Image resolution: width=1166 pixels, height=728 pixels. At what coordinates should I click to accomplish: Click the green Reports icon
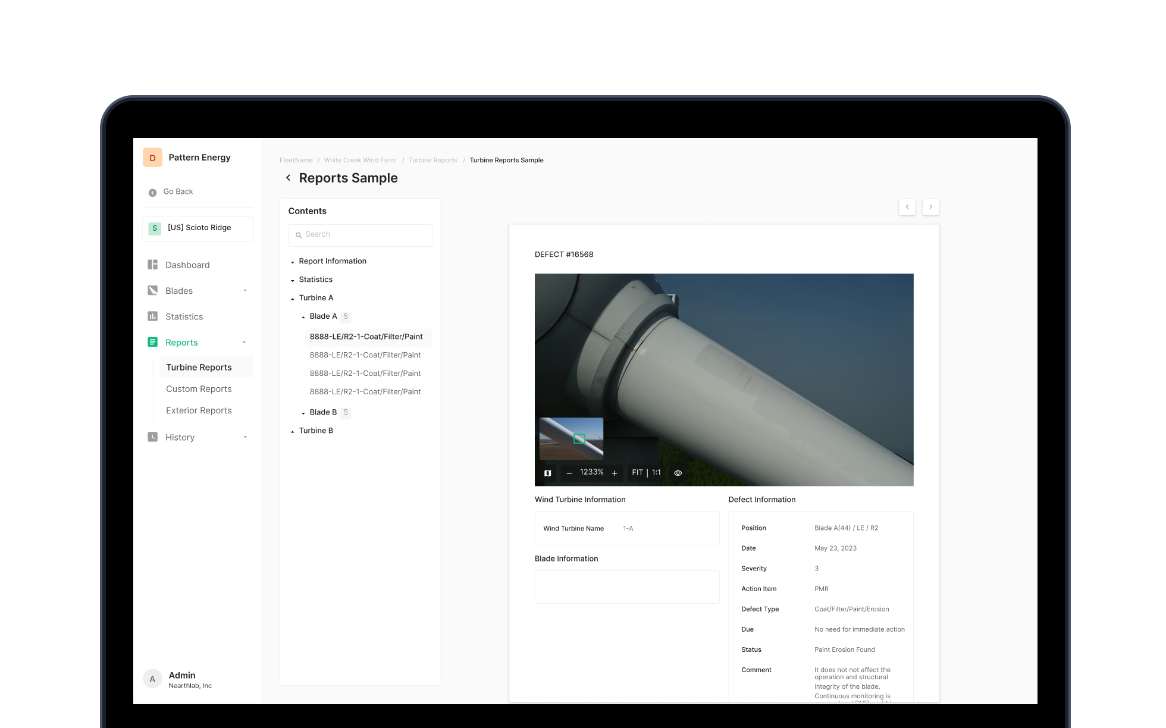click(153, 342)
